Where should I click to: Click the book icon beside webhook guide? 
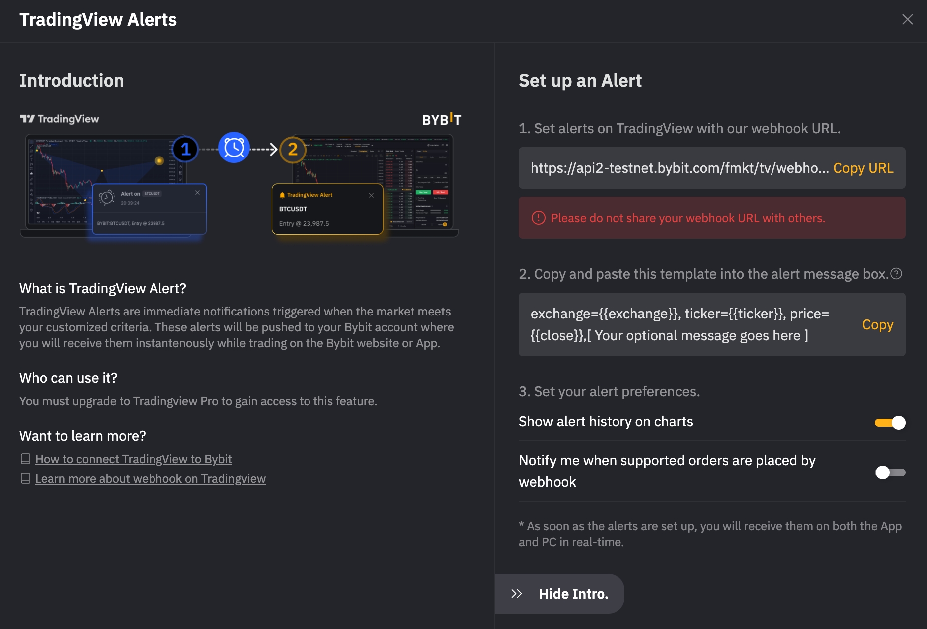pyautogui.click(x=25, y=478)
